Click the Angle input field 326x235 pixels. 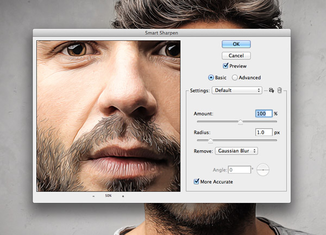[x=240, y=170]
